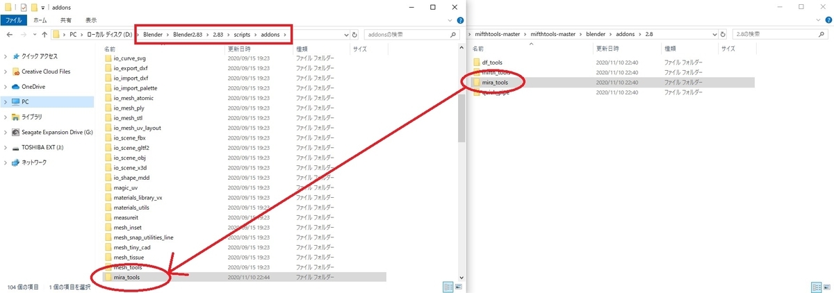
Task: Click the properties icon in quick access toolbar
Action: pyautogui.click(x=24, y=7)
